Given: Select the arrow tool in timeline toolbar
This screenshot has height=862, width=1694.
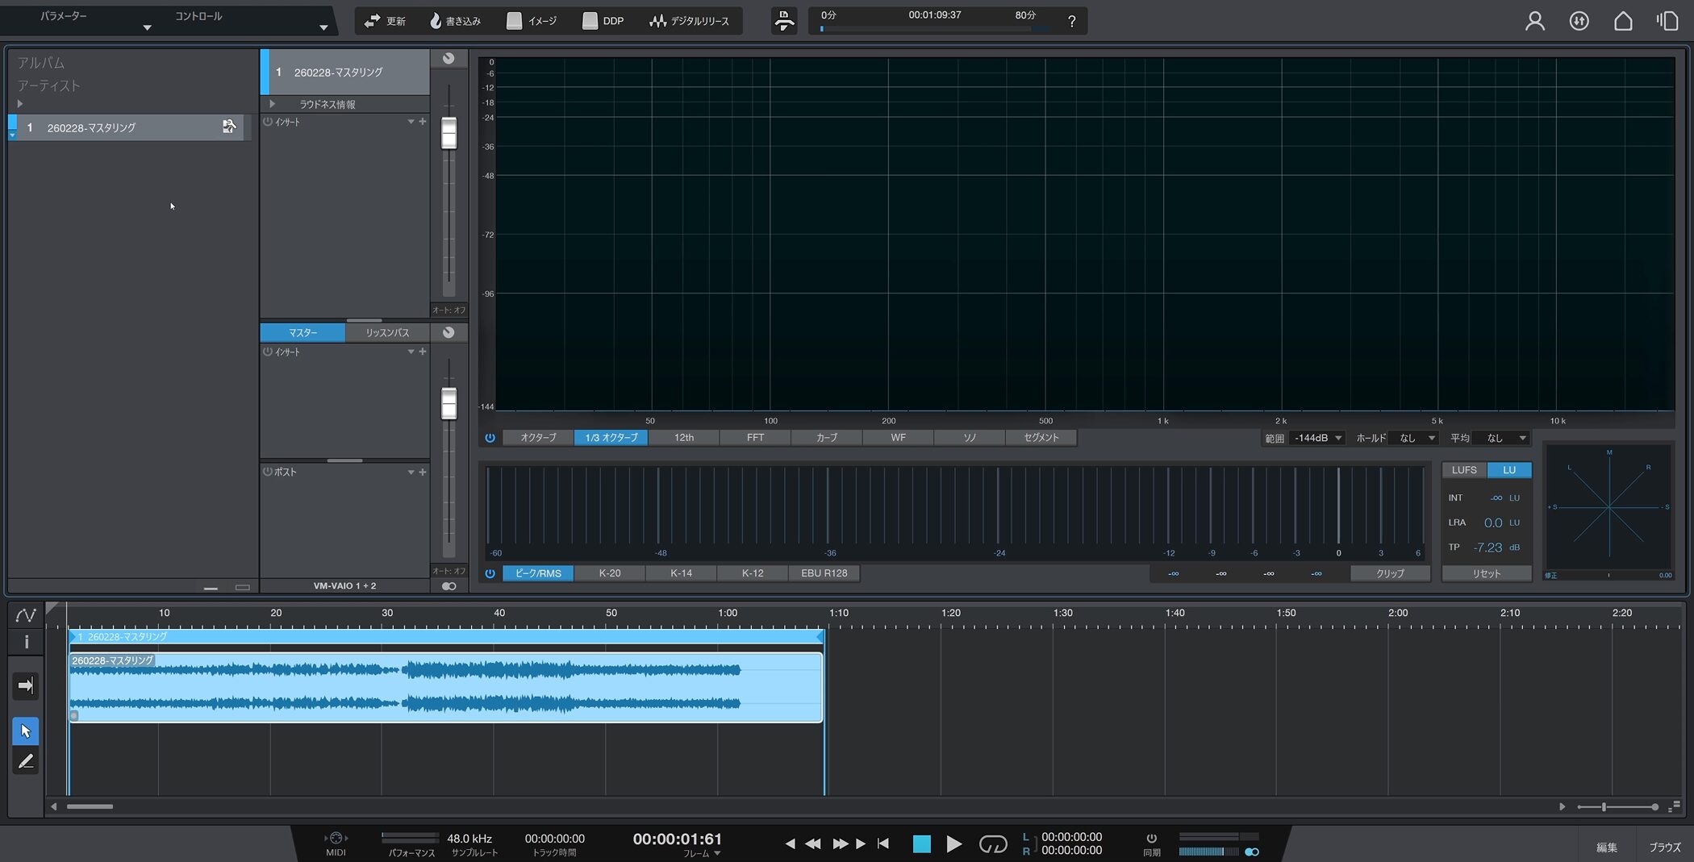Looking at the screenshot, I should (x=26, y=731).
